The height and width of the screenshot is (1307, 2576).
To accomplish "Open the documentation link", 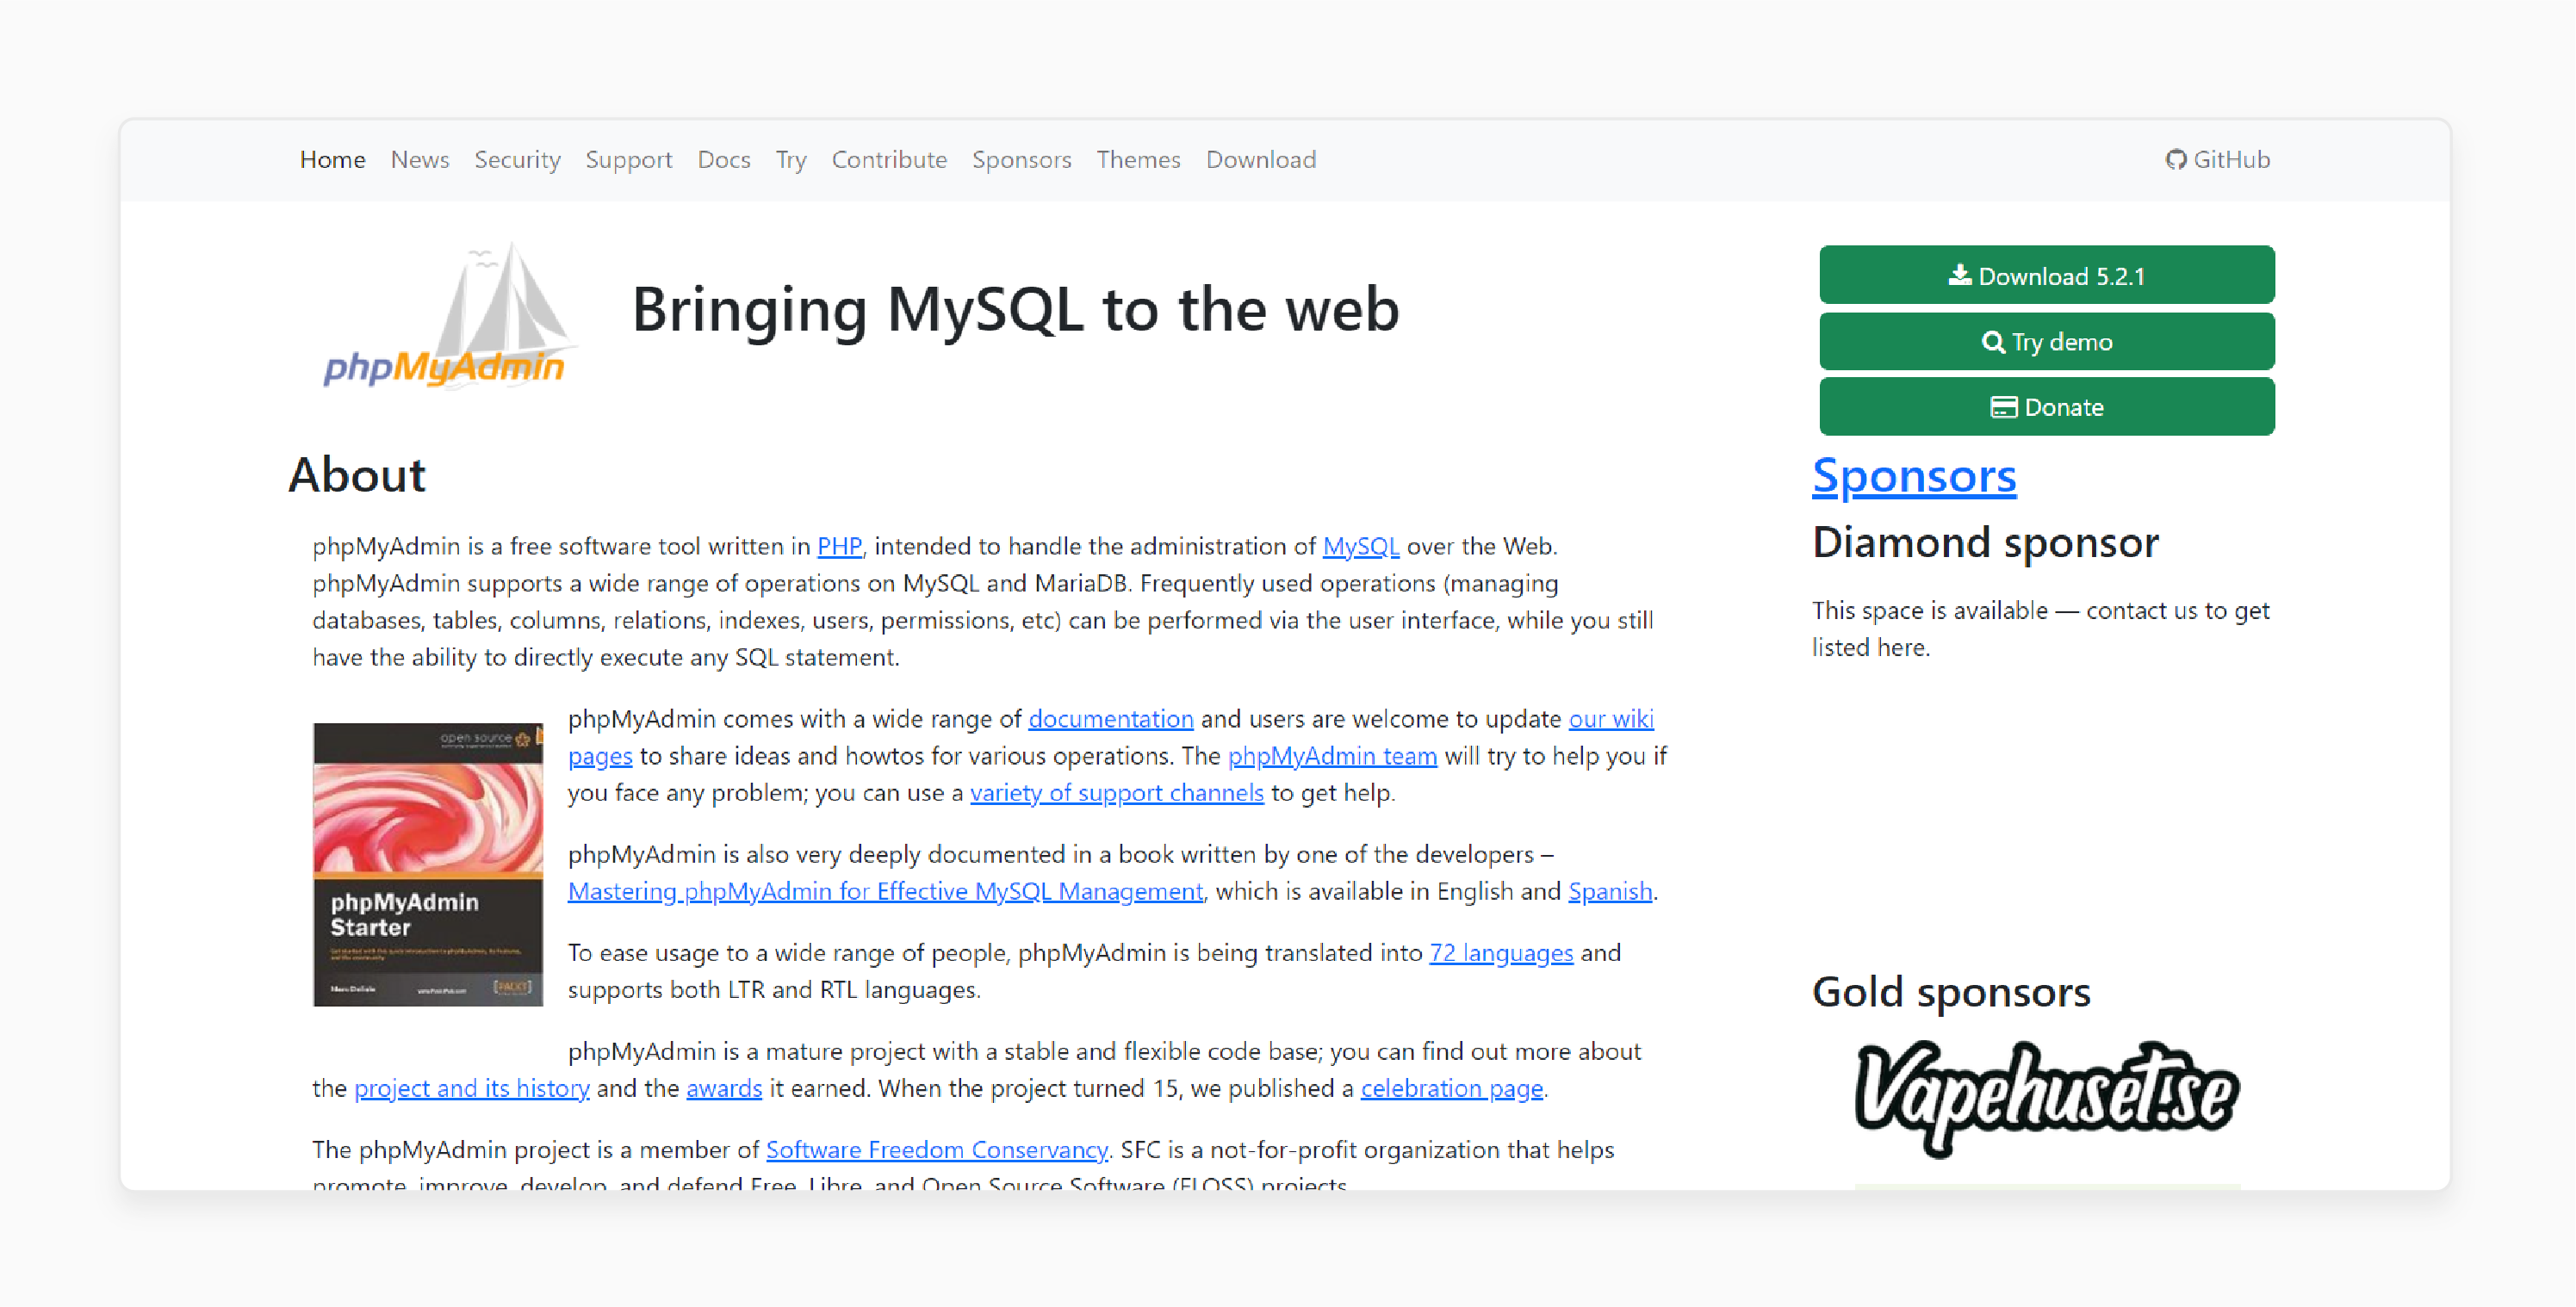I will pyautogui.click(x=1111, y=719).
